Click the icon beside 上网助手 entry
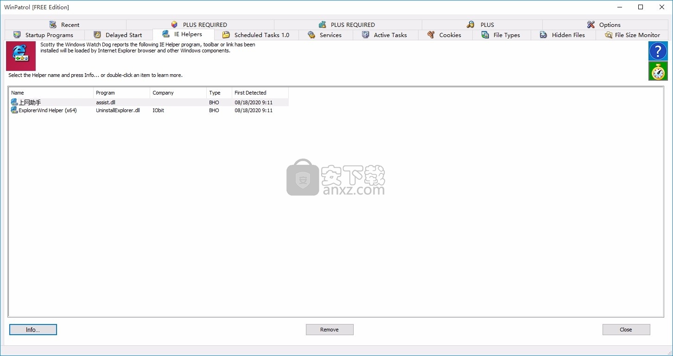 pyautogui.click(x=14, y=102)
